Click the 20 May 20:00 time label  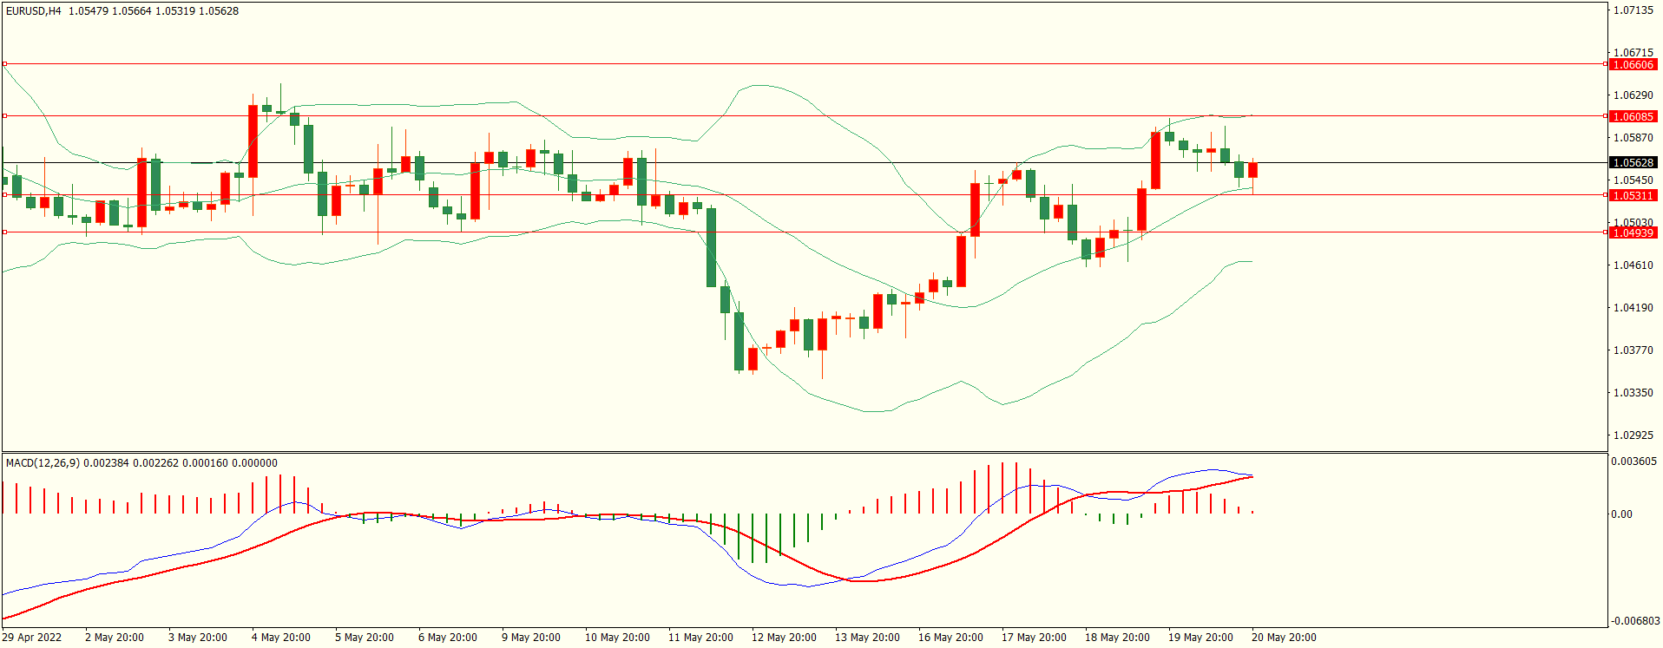click(x=1284, y=638)
